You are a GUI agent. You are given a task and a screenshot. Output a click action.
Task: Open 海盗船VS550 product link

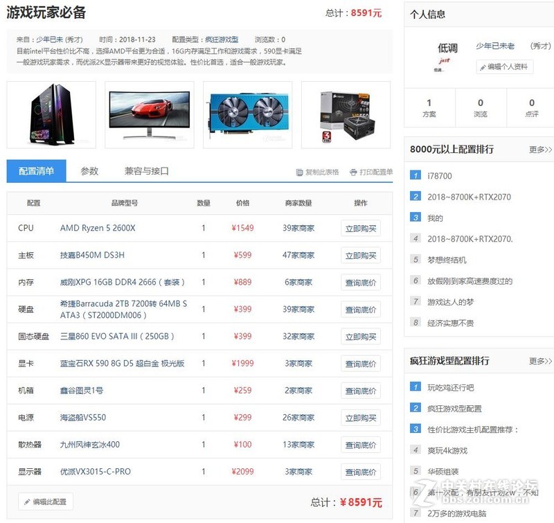click(83, 417)
